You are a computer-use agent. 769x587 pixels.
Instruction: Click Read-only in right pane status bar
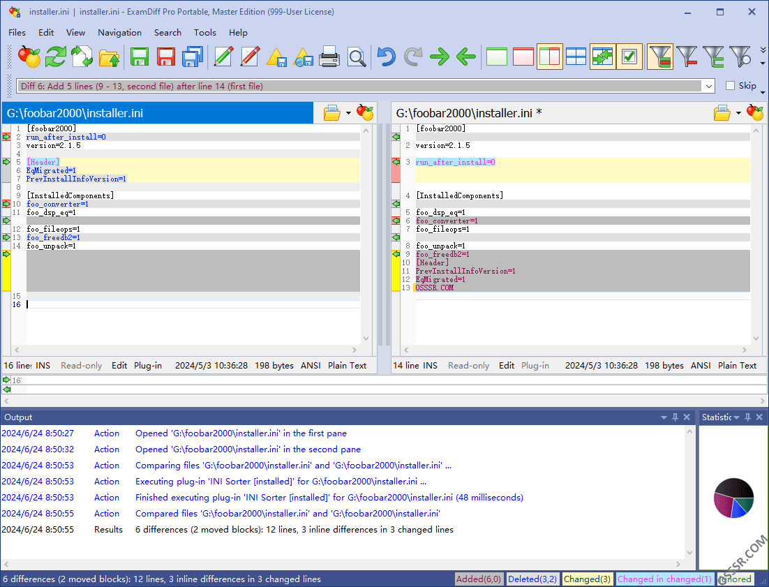[x=468, y=365]
